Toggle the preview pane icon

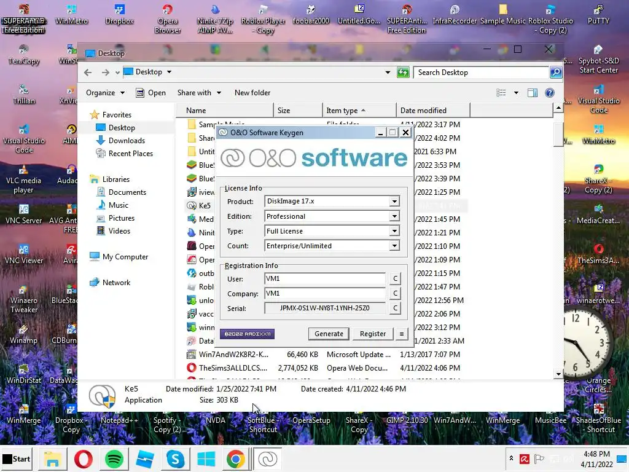[x=533, y=93]
